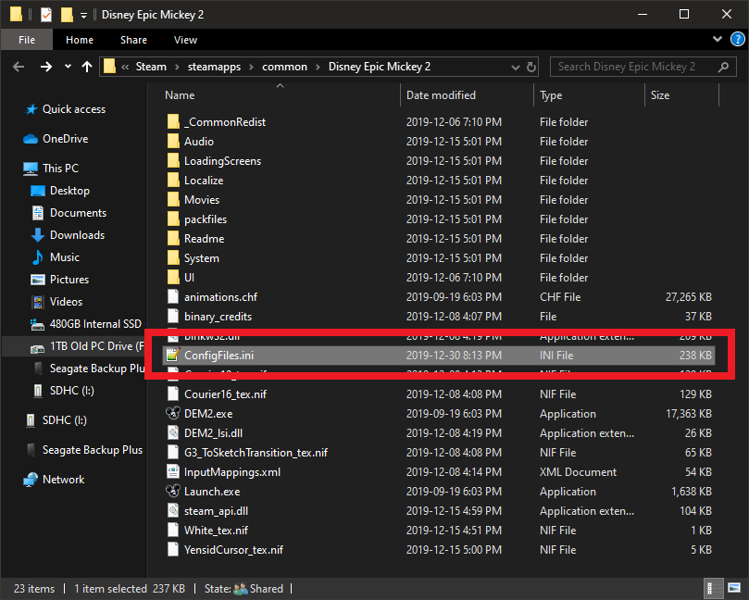Open Videos in the navigation pane

[x=66, y=302]
